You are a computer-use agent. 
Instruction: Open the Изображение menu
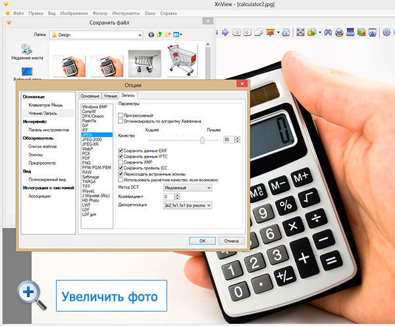(x=74, y=13)
